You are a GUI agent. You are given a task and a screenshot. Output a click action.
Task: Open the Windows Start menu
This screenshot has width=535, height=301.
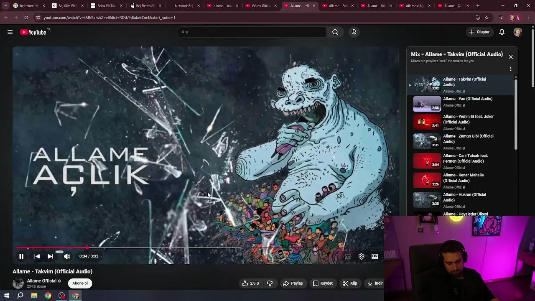coord(6,296)
